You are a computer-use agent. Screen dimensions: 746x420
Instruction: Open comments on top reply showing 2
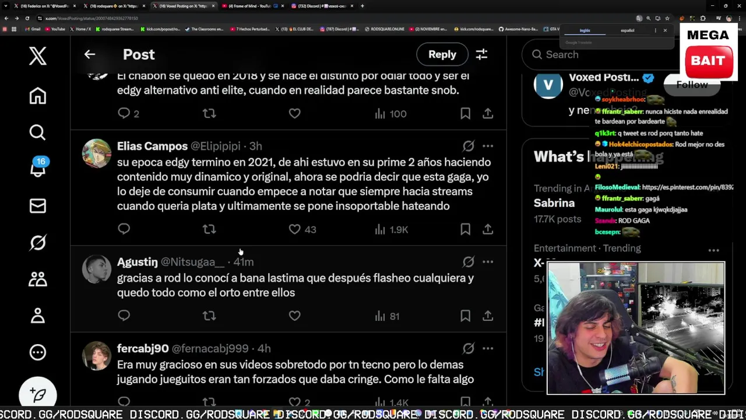point(128,114)
